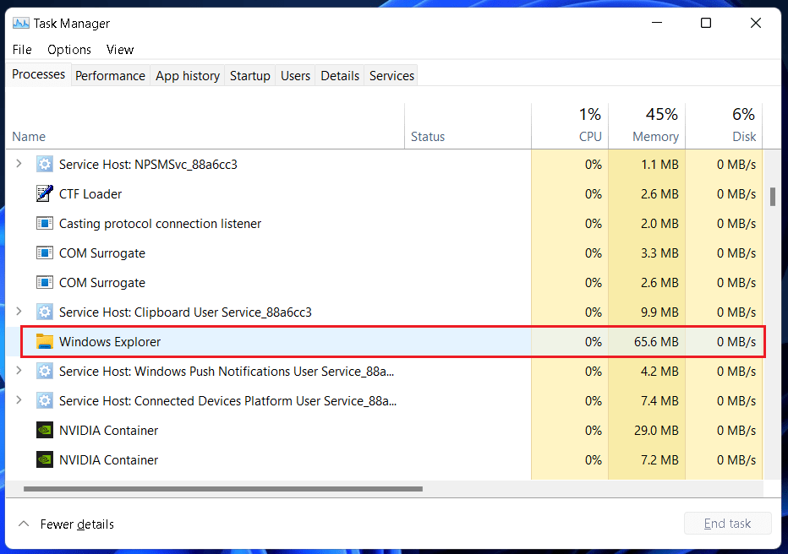Select the CTF Loader process name

pos(90,194)
